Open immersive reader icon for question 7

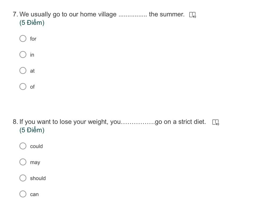pyautogui.click(x=193, y=15)
